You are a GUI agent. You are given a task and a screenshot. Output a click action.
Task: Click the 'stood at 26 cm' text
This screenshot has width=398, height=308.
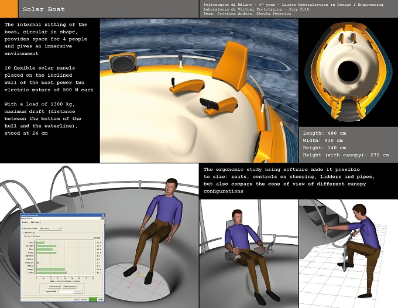(26, 133)
